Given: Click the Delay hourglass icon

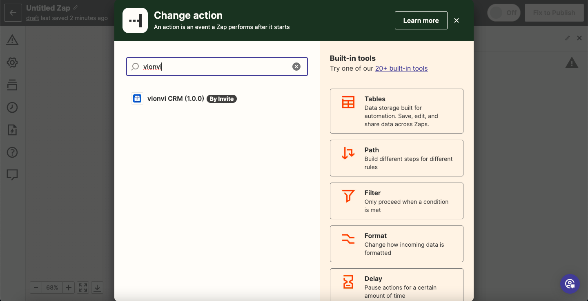Looking at the screenshot, I should (348, 282).
